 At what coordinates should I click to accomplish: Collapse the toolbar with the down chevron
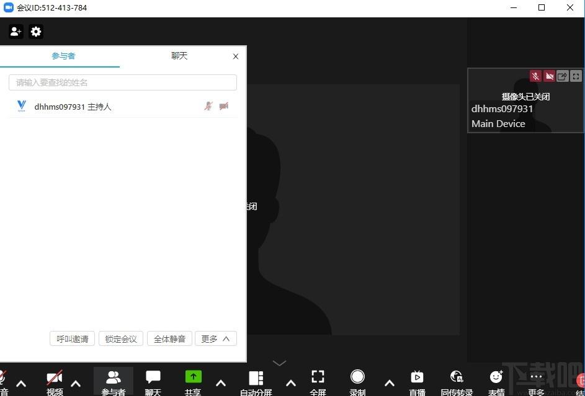pos(279,363)
